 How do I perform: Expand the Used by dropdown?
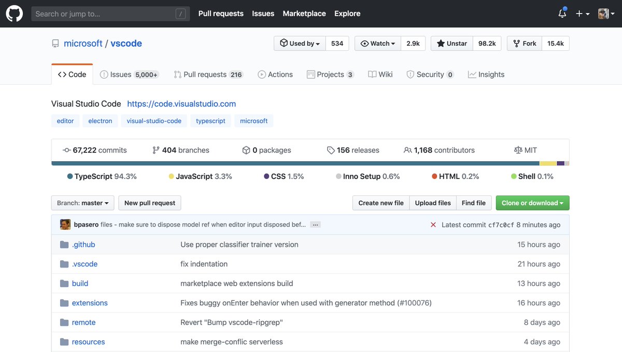[x=300, y=44]
